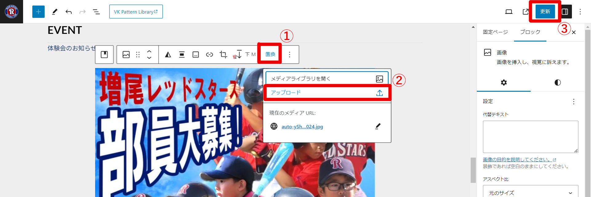Toggle the settings sidebar panel
The image size is (591, 197).
[x=565, y=12]
